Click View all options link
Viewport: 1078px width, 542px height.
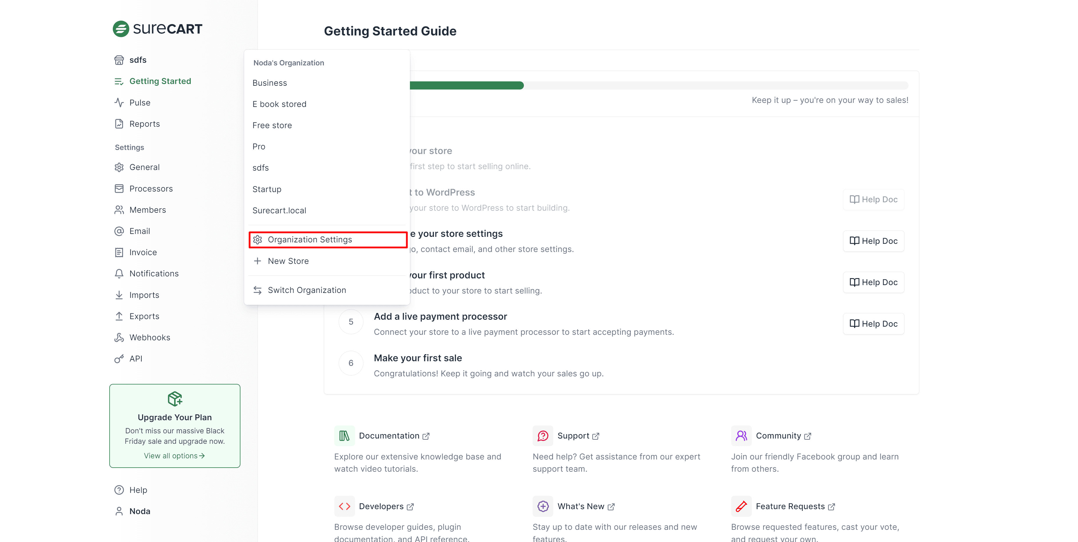pyautogui.click(x=174, y=456)
